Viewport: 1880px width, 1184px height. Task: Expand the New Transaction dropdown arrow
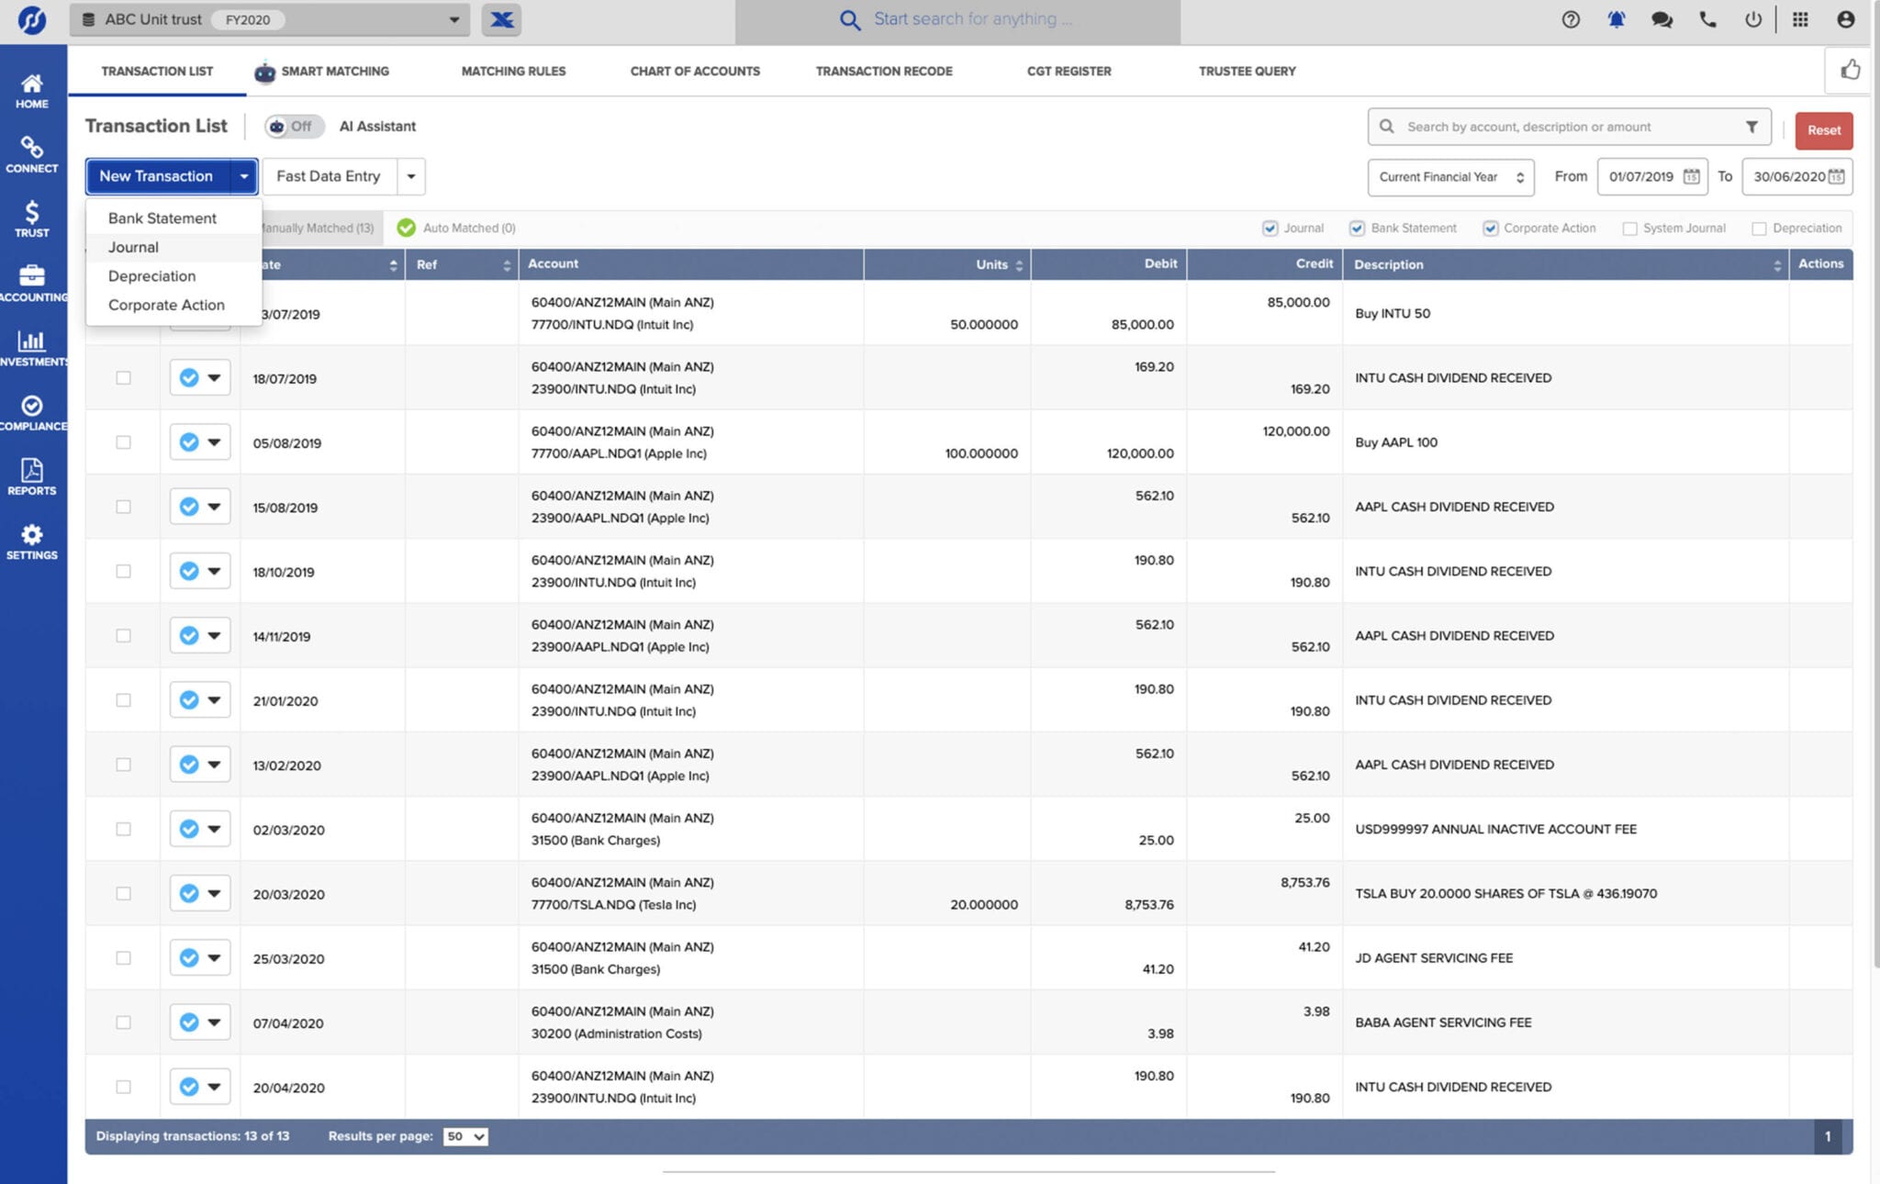tap(244, 175)
